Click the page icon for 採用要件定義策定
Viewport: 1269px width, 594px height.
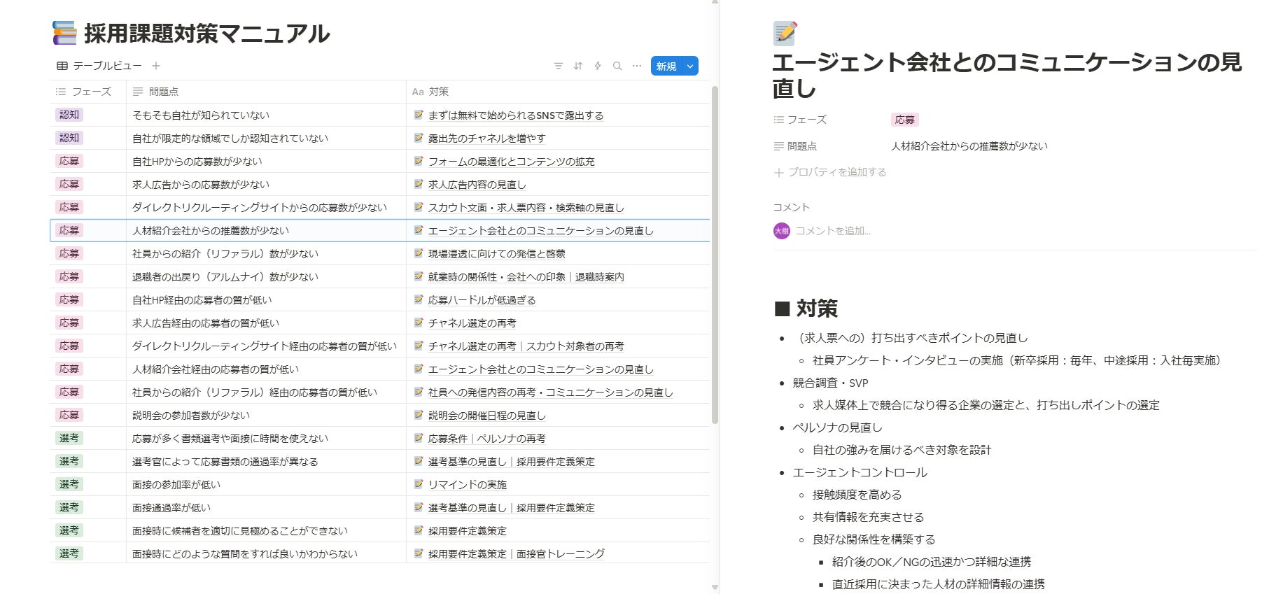(x=419, y=530)
